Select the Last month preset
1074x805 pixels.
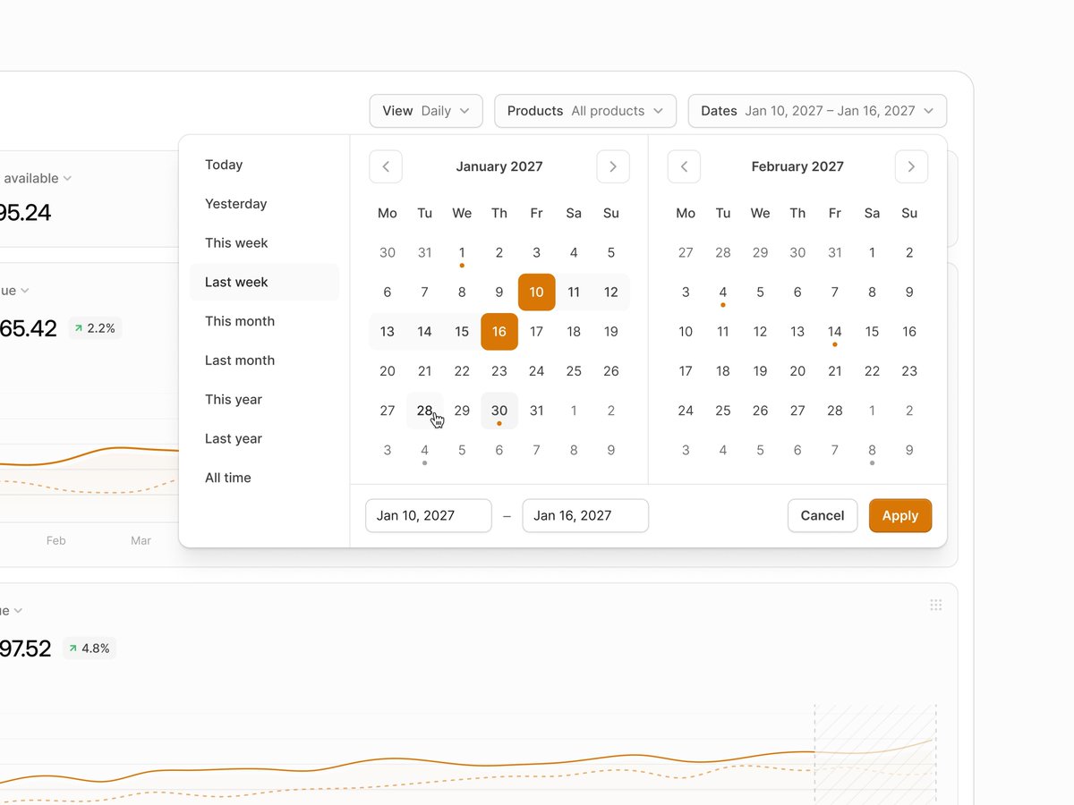point(264,360)
